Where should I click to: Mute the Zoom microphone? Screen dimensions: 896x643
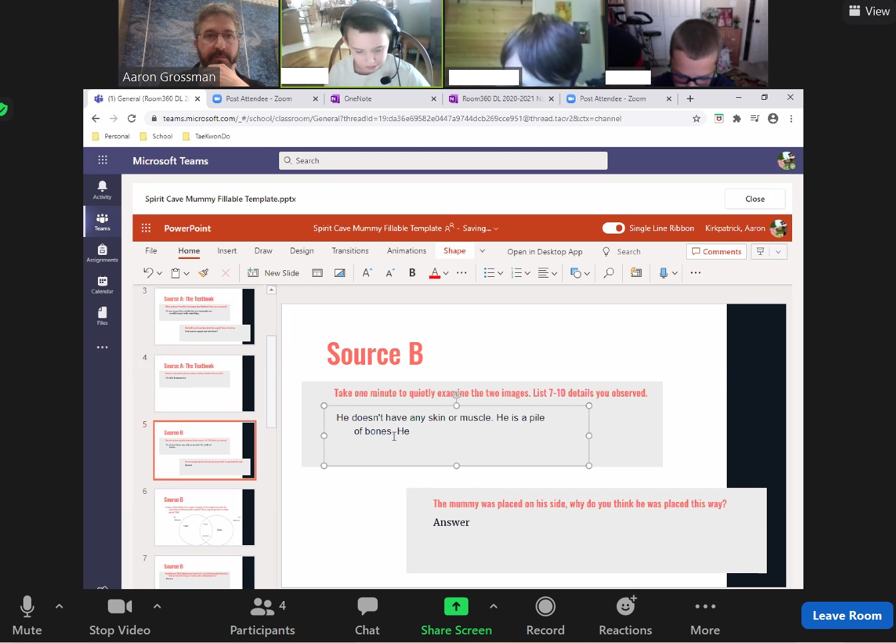tap(27, 616)
